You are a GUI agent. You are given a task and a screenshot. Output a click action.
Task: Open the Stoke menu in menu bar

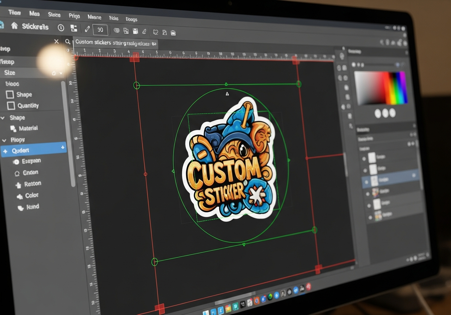54,15
